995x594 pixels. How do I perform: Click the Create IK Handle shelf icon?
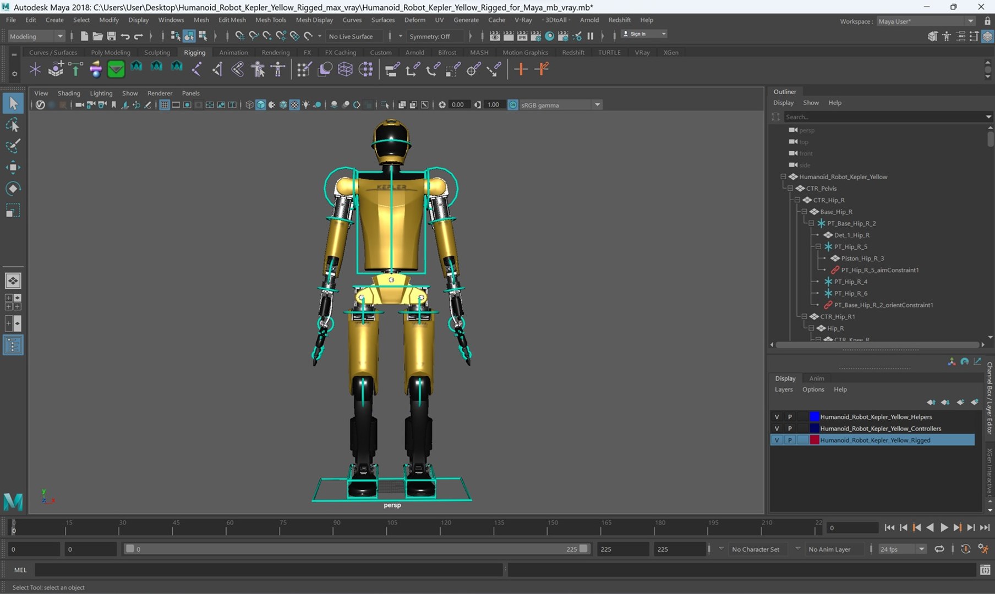217,69
